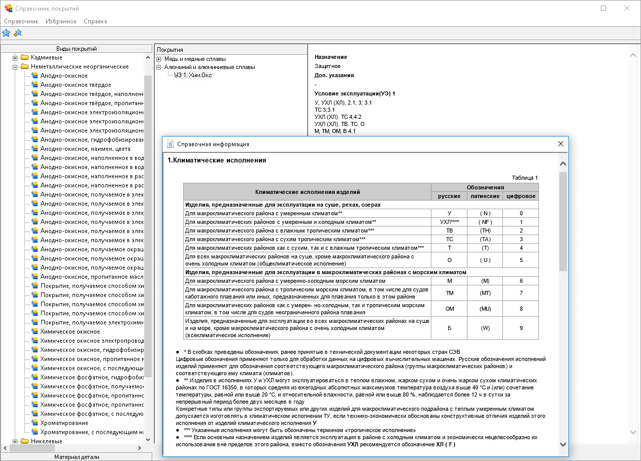This screenshot has height=461, width=641.
Task: Expand the Кадмиевые tree node
Action: [15, 57]
